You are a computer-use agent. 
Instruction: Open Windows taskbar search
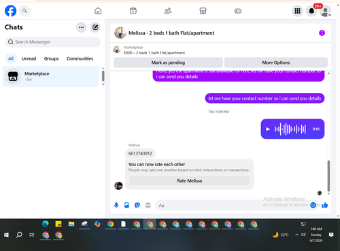point(19,235)
